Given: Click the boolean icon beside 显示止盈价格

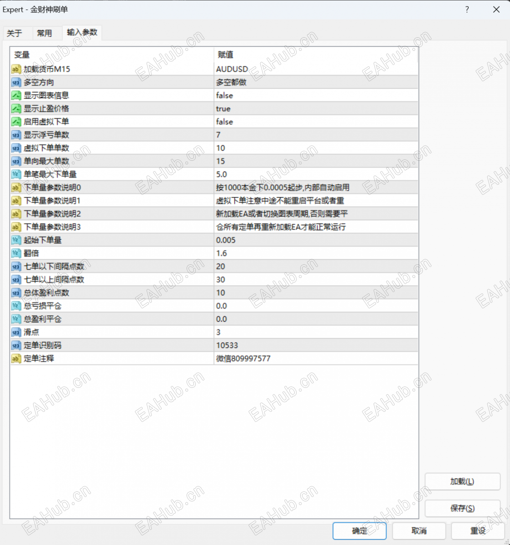Looking at the screenshot, I should pos(16,109).
